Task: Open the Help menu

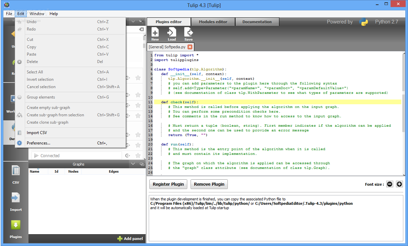Action: (x=54, y=14)
